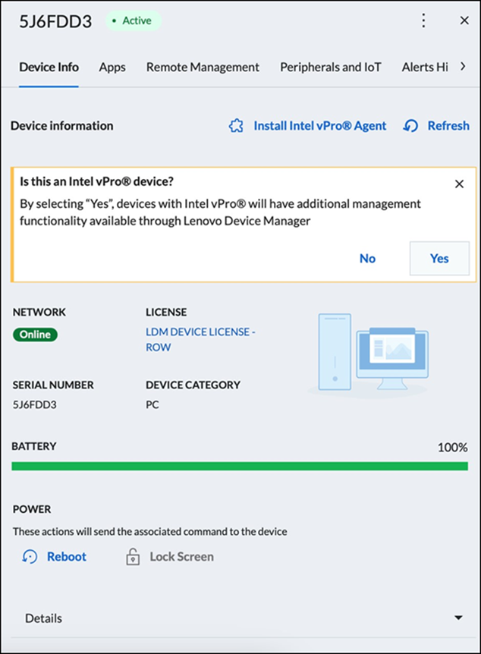
Task: Click the circular Refresh arrow icon
Action: (x=410, y=125)
